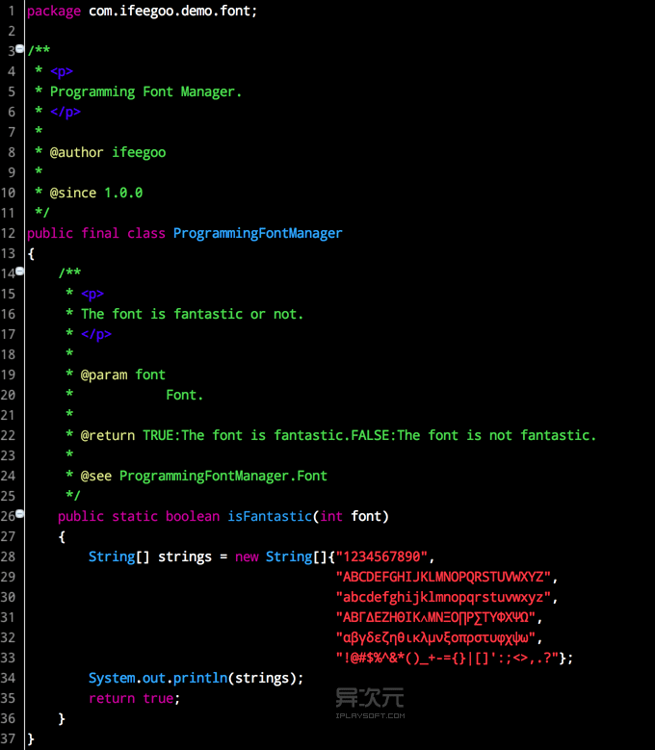
Task: Click lowercase Greek letters string on line 32
Action: (x=435, y=638)
